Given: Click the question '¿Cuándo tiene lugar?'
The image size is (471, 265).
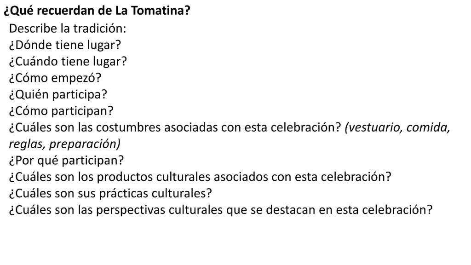Looking at the screenshot, I should tap(68, 62).
